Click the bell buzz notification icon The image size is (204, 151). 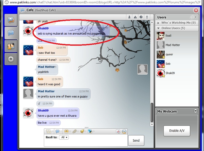coord(82,131)
